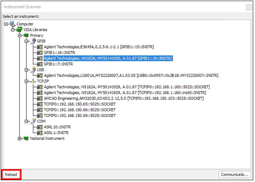Collapse the USB branch
Viewport: 255px width, 182px height.
(x=27, y=70)
